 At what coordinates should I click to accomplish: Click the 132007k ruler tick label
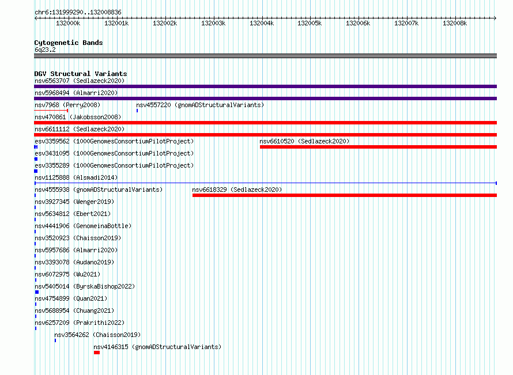pyautogui.click(x=406, y=23)
